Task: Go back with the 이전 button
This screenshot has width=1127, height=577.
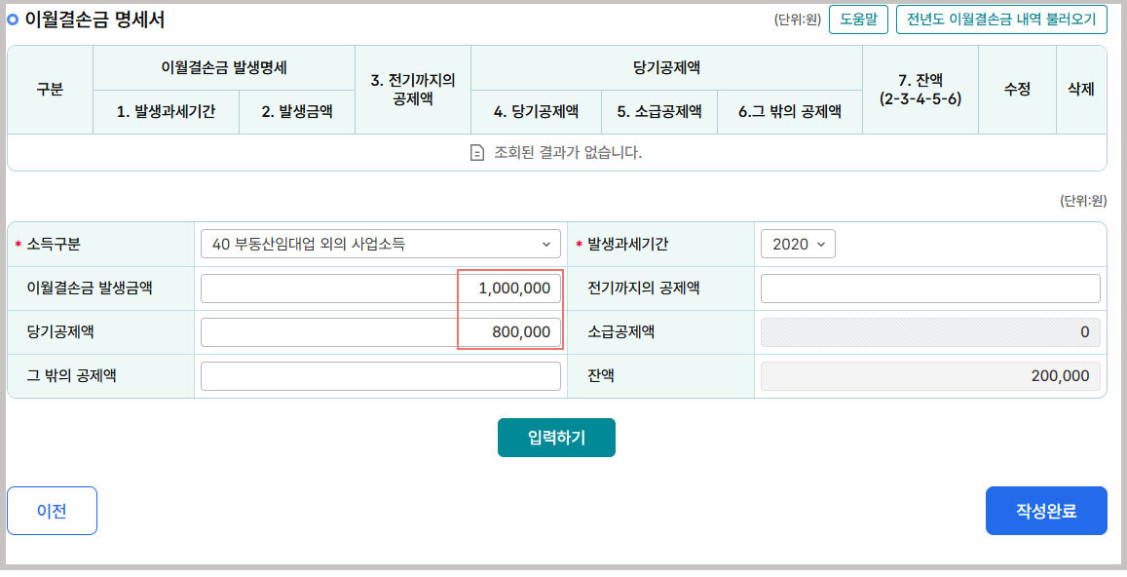Action: pyautogui.click(x=52, y=511)
